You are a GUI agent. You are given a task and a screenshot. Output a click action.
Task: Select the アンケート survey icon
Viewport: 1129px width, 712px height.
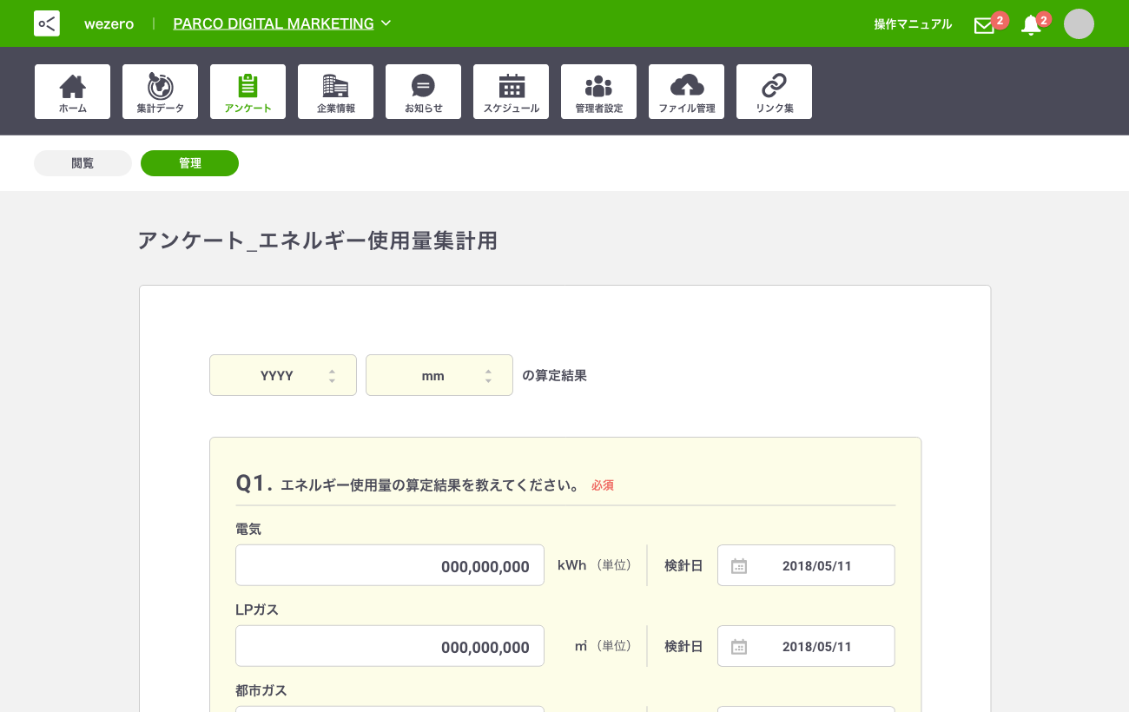[248, 91]
